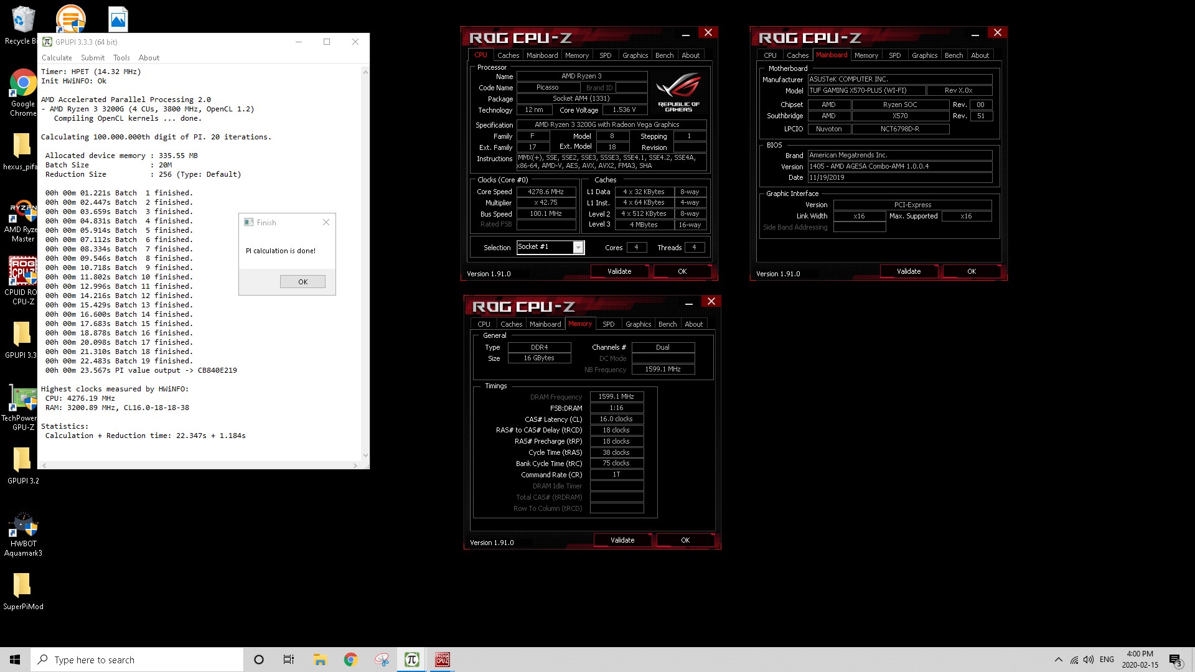This screenshot has width=1195, height=672.
Task: Launch TechPowerUp GPU-Z desktop shortcut
Action: tap(22, 408)
